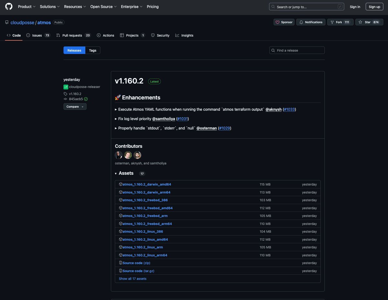Open the @samtholiya mention
Image resolution: width=388 pixels, height=300 pixels.
tap(164, 119)
